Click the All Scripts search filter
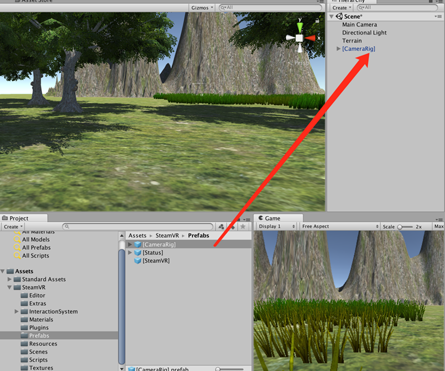 (x=36, y=256)
